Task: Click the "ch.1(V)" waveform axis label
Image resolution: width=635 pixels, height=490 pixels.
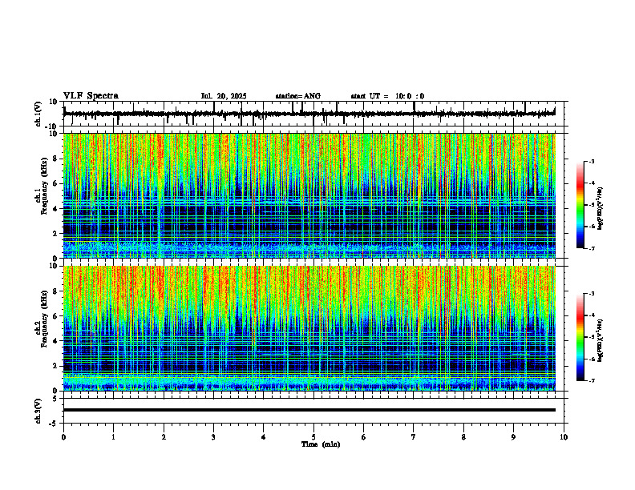Action: pos(38,114)
